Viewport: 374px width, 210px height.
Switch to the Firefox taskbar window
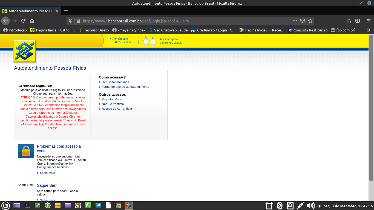pos(128,205)
